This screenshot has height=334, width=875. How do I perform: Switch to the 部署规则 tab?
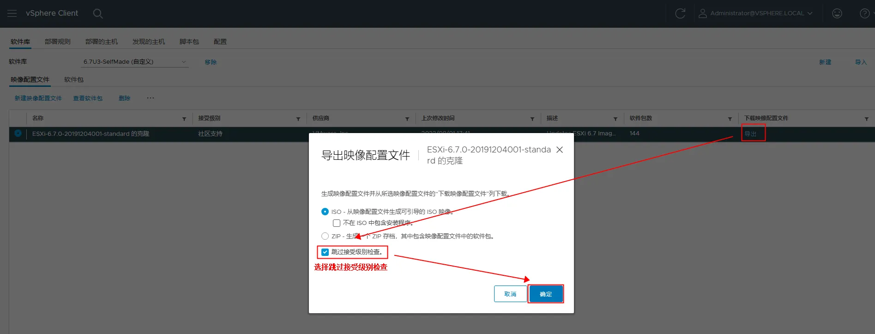click(x=57, y=42)
